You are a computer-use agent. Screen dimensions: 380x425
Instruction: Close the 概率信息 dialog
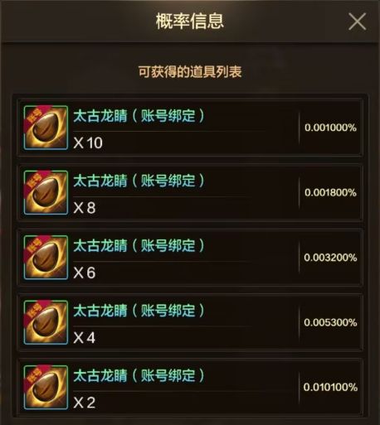point(358,22)
